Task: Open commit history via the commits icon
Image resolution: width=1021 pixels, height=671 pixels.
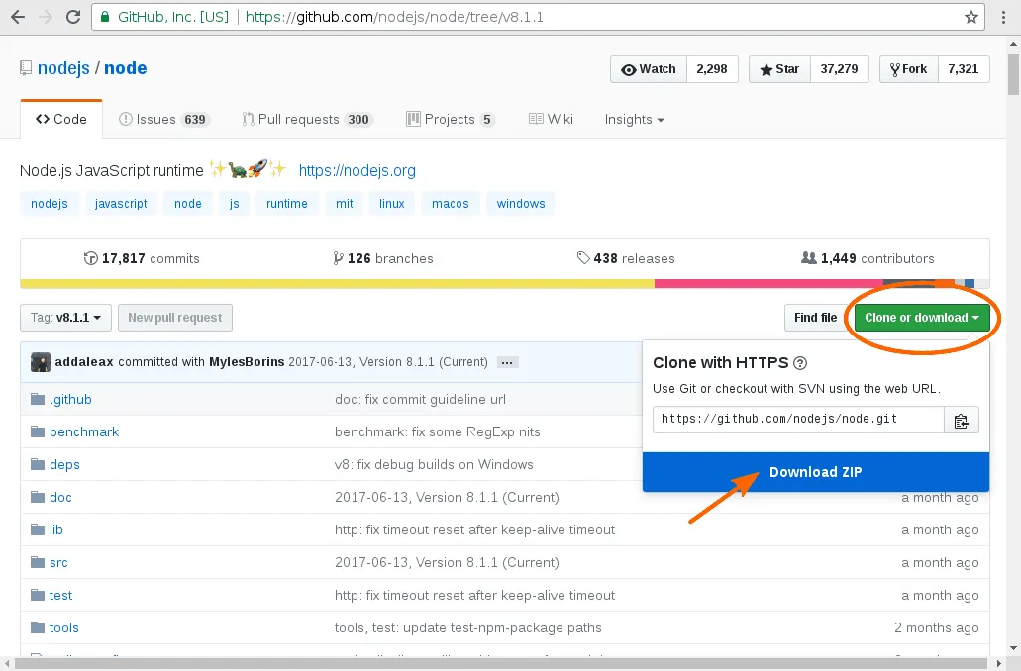Action: (x=91, y=257)
